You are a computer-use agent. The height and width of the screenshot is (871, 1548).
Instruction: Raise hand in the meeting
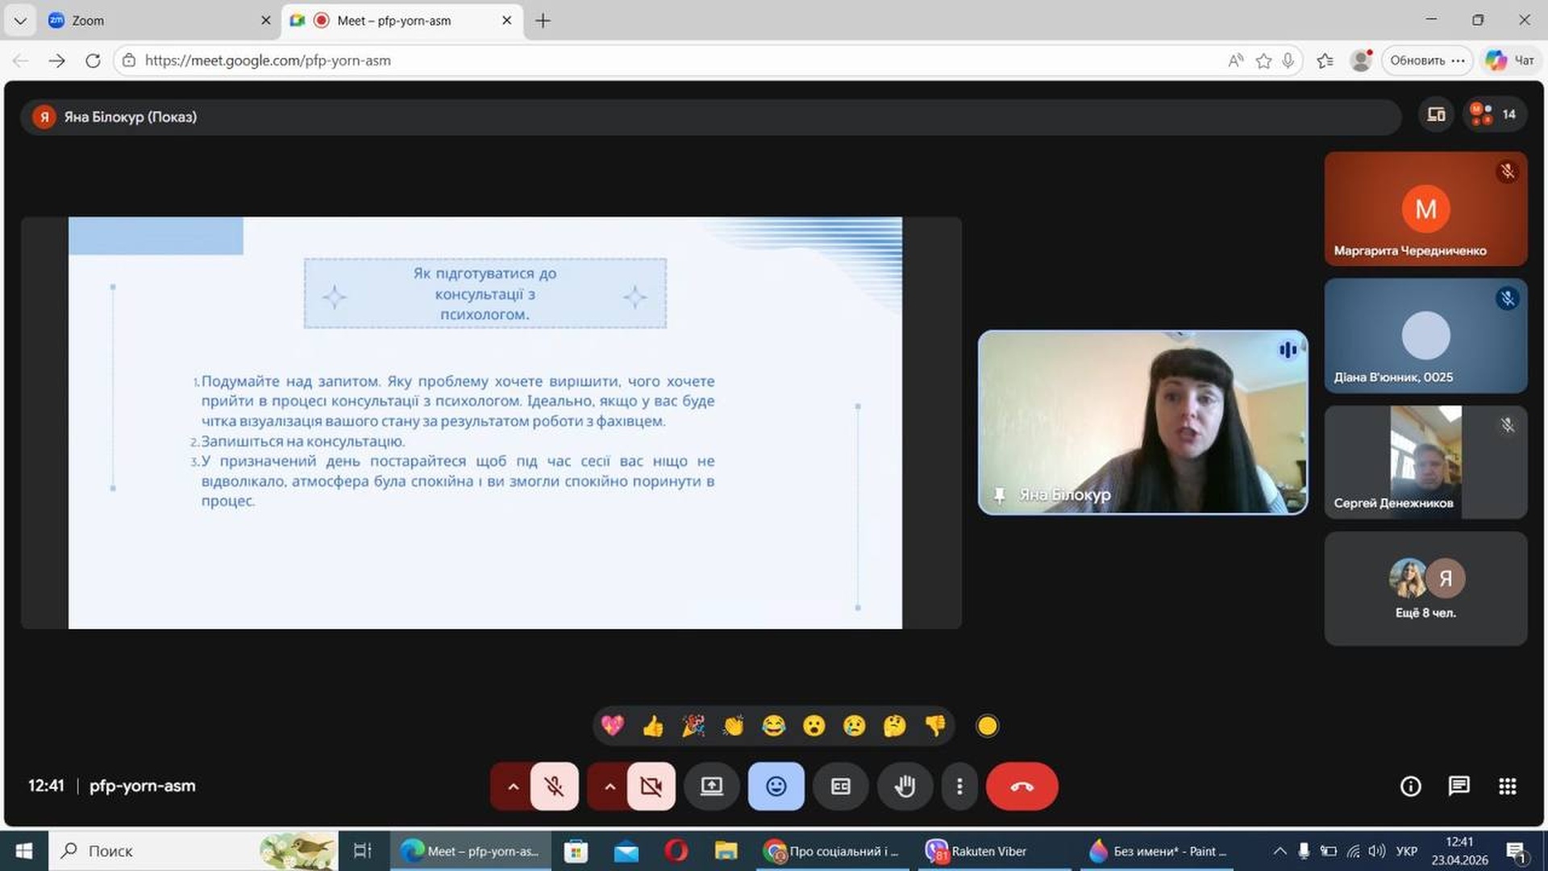[x=905, y=786]
